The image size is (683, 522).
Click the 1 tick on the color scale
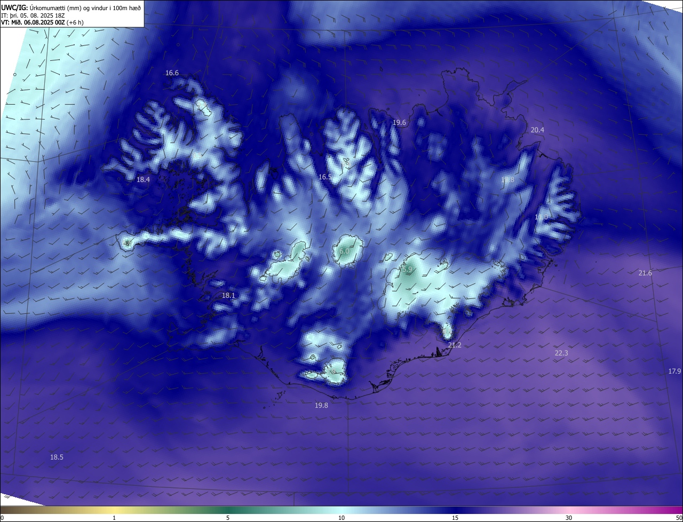click(114, 518)
